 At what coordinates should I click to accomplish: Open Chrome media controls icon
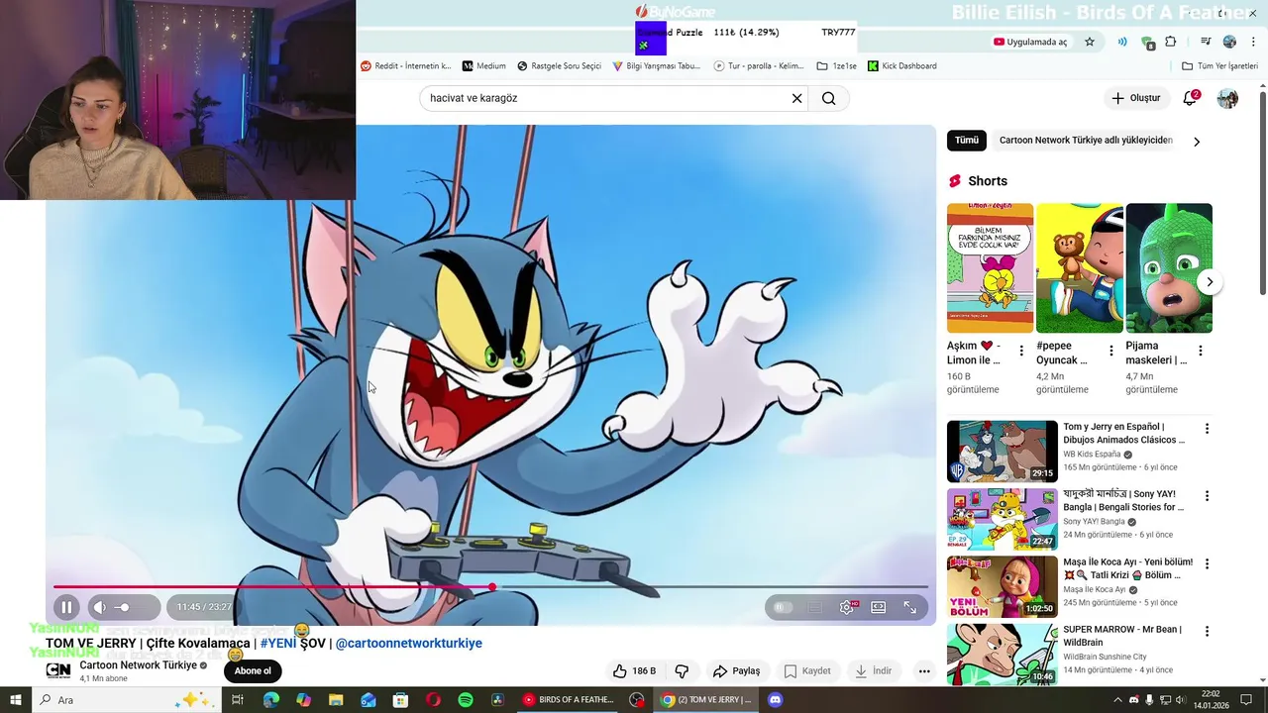[1206, 42]
